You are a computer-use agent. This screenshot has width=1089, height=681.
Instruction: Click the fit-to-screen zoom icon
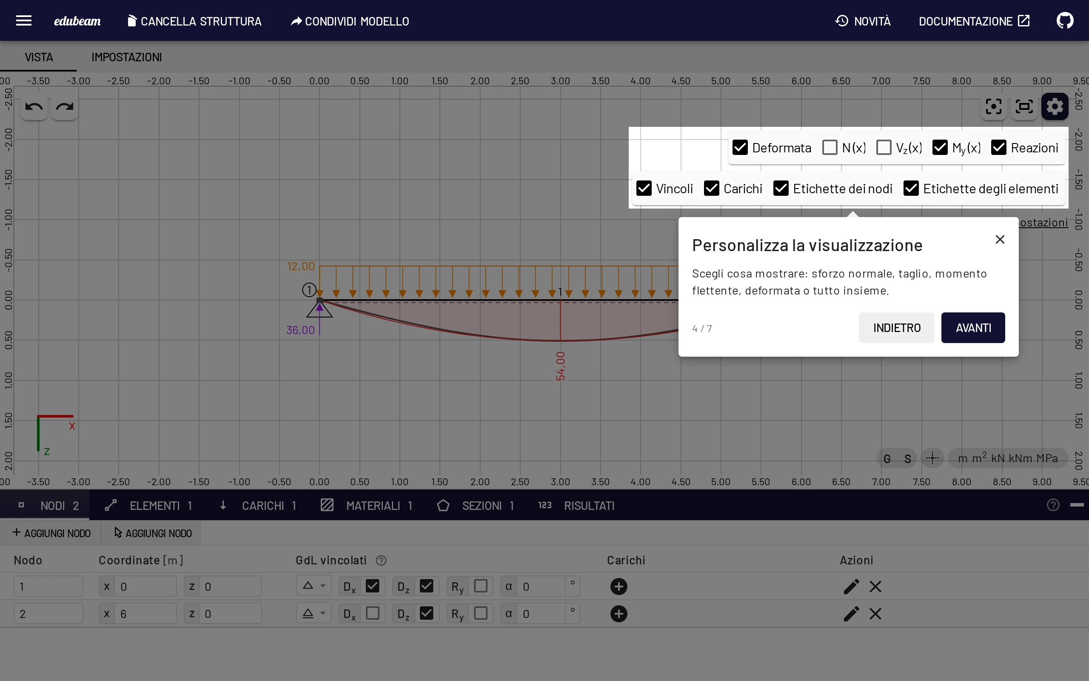1024,107
